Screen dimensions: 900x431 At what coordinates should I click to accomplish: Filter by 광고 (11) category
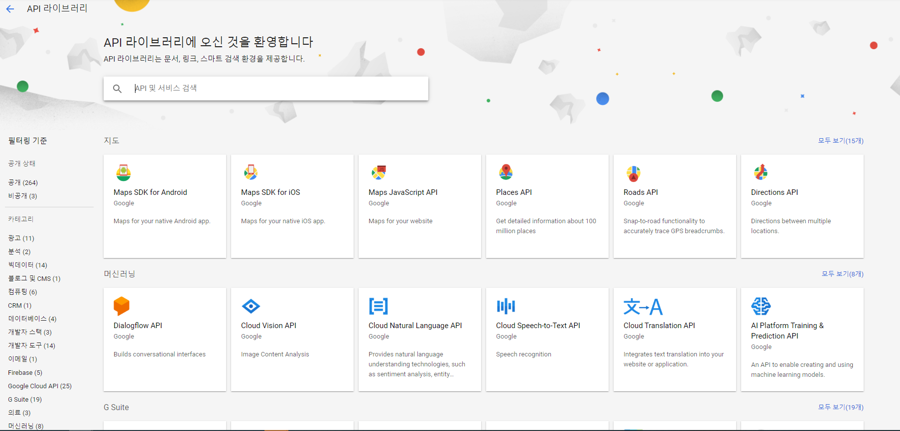[21, 238]
